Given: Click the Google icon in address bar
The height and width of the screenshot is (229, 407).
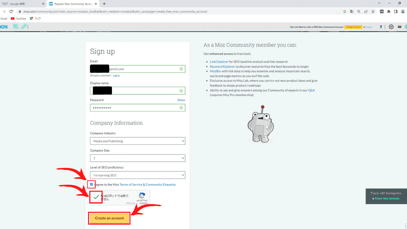Looking at the screenshot, I should (x=345, y=11).
